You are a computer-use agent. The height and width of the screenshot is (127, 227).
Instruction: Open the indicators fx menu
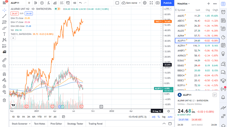coord(48,3)
